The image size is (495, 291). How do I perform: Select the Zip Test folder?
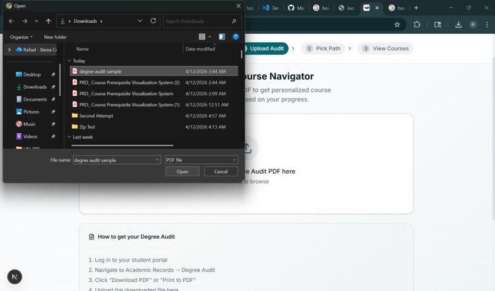(154, 126)
